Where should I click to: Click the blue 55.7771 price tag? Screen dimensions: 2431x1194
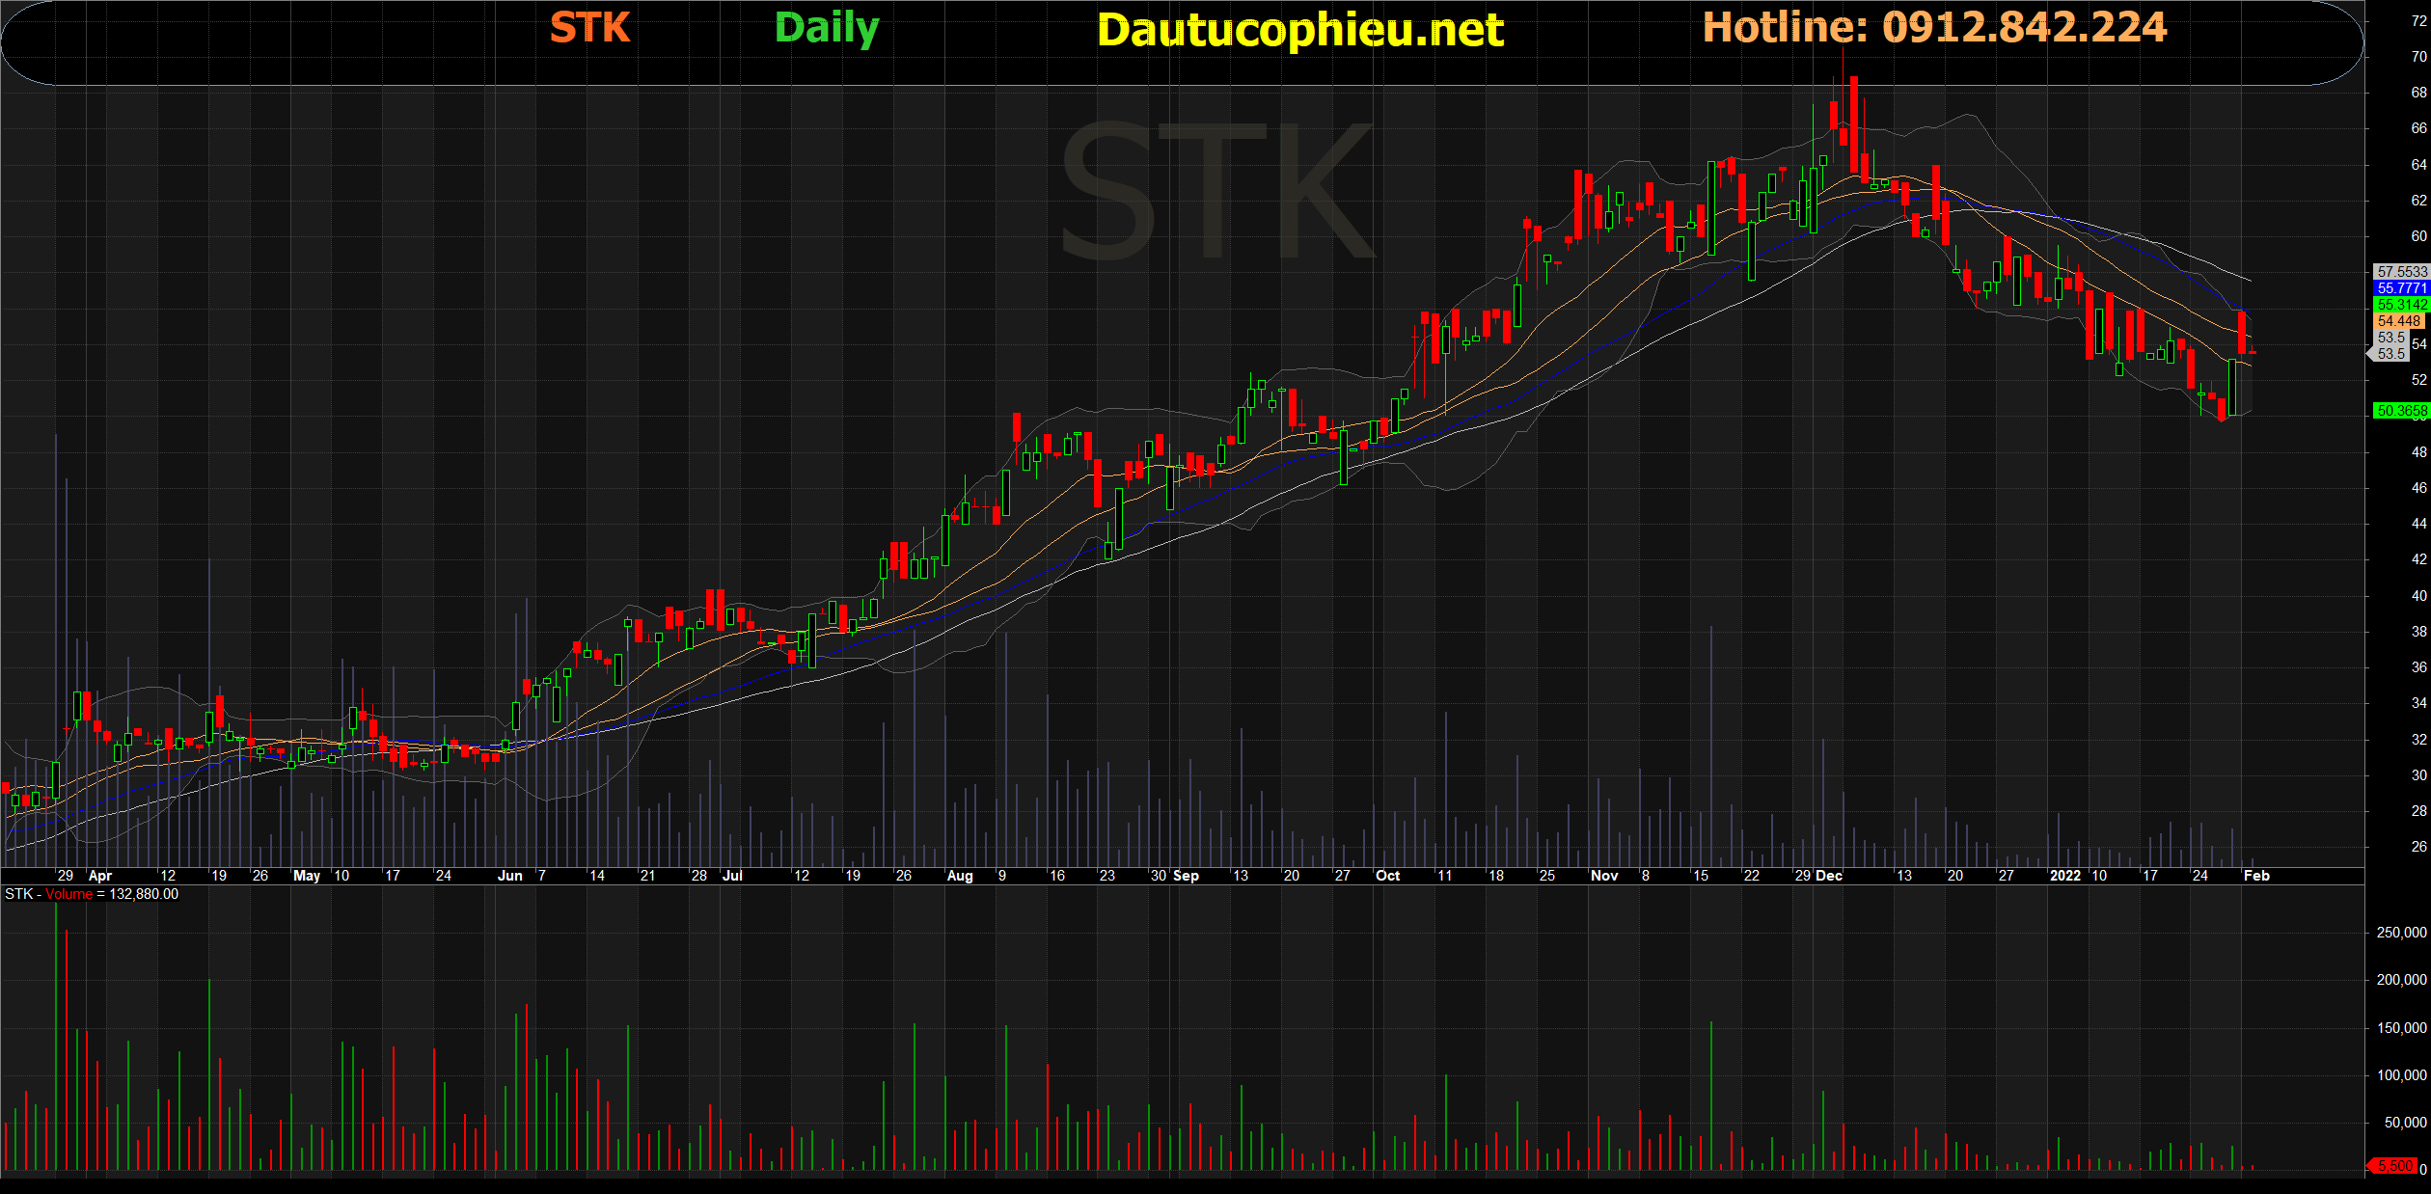click(2401, 288)
